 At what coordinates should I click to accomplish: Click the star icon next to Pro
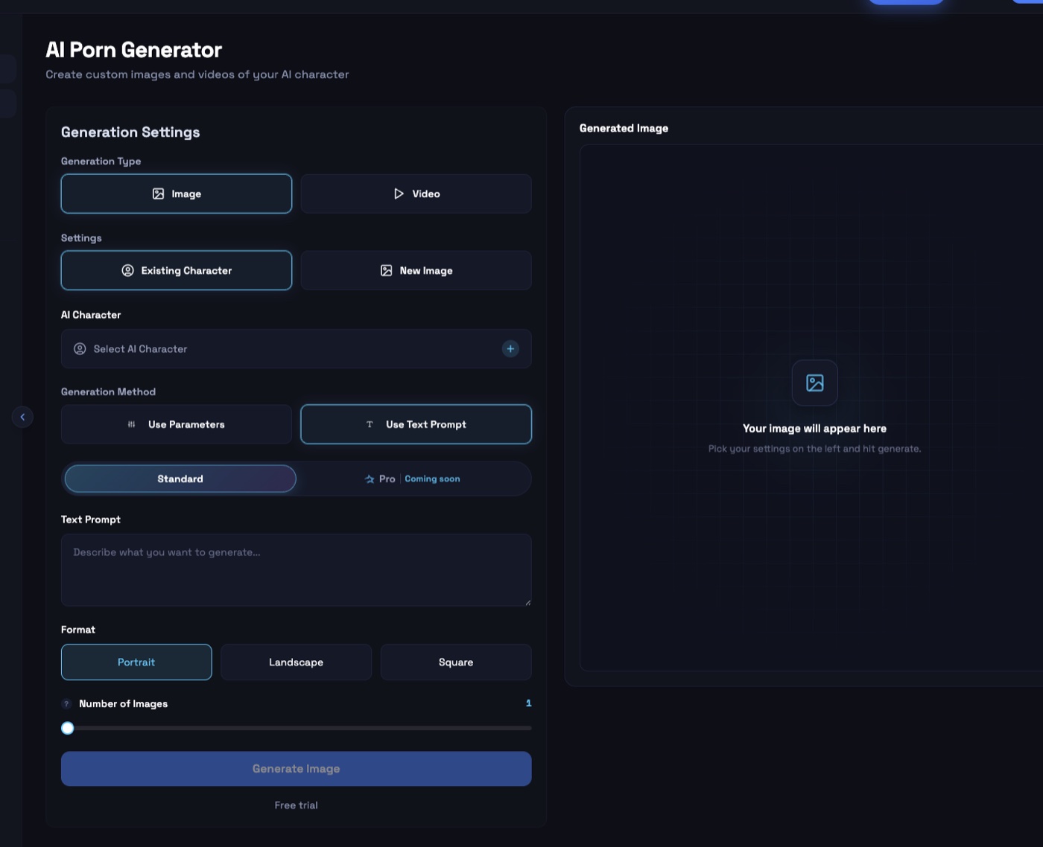click(x=370, y=479)
